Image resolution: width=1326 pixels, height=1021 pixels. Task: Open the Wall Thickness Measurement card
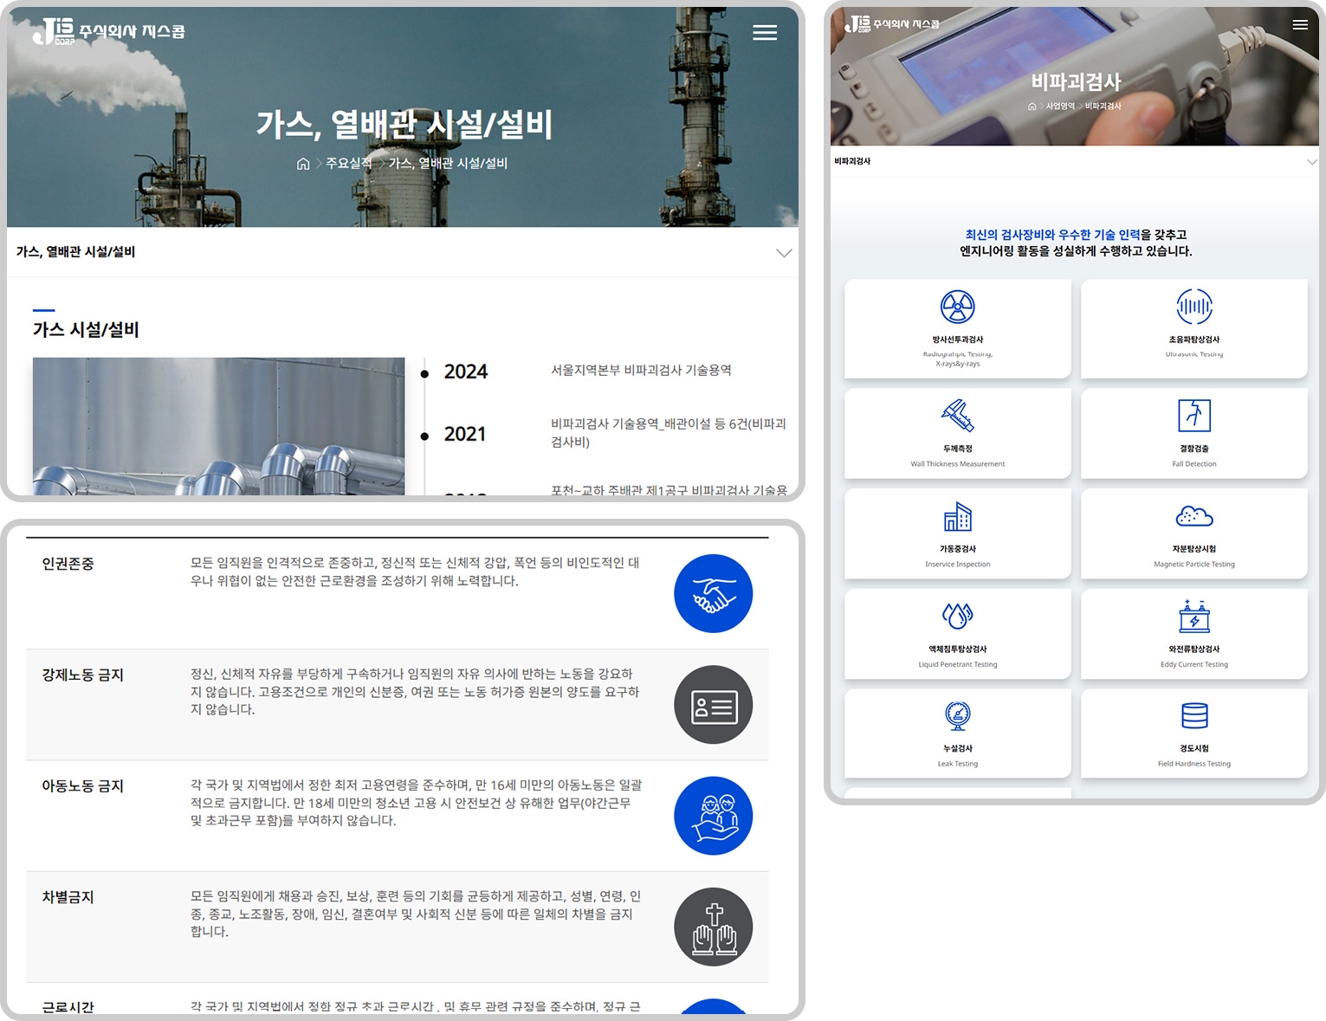click(x=958, y=433)
